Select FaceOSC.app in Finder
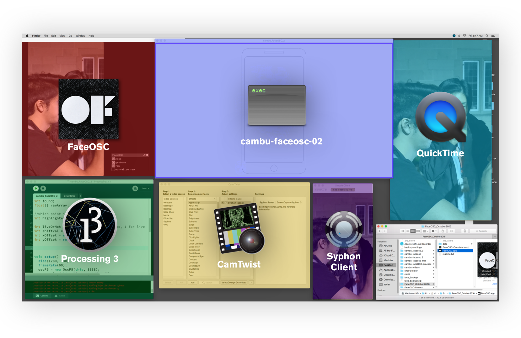Viewport: 521px width, 338px height. point(455,251)
